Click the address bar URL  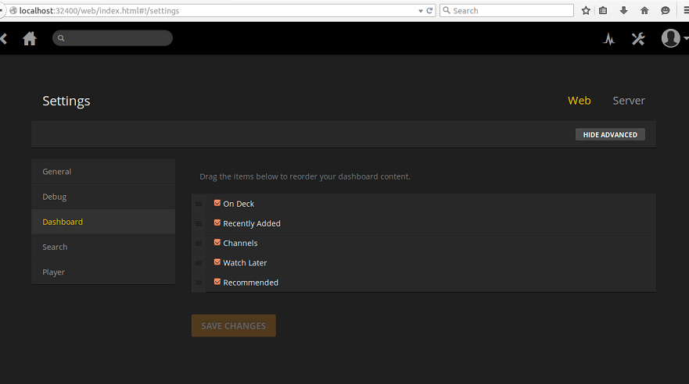[99, 10]
